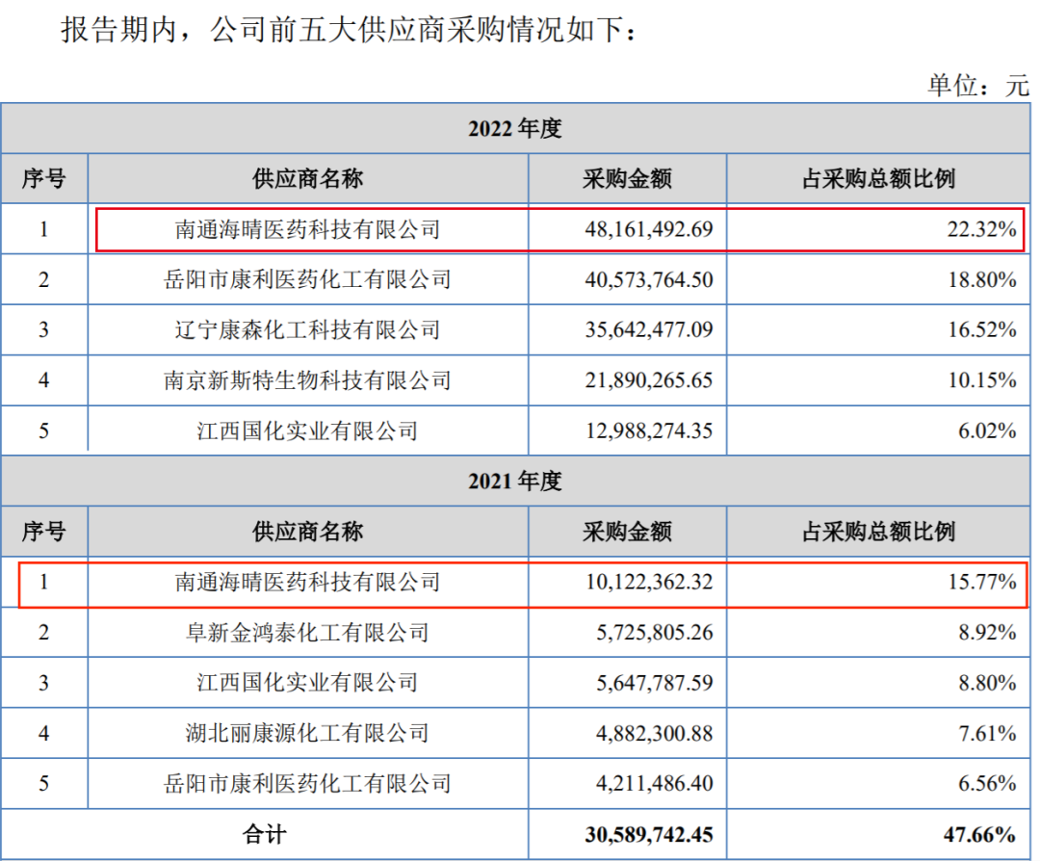
Task: Select the total amount 30,589,742.45
Action: pyautogui.click(x=648, y=834)
